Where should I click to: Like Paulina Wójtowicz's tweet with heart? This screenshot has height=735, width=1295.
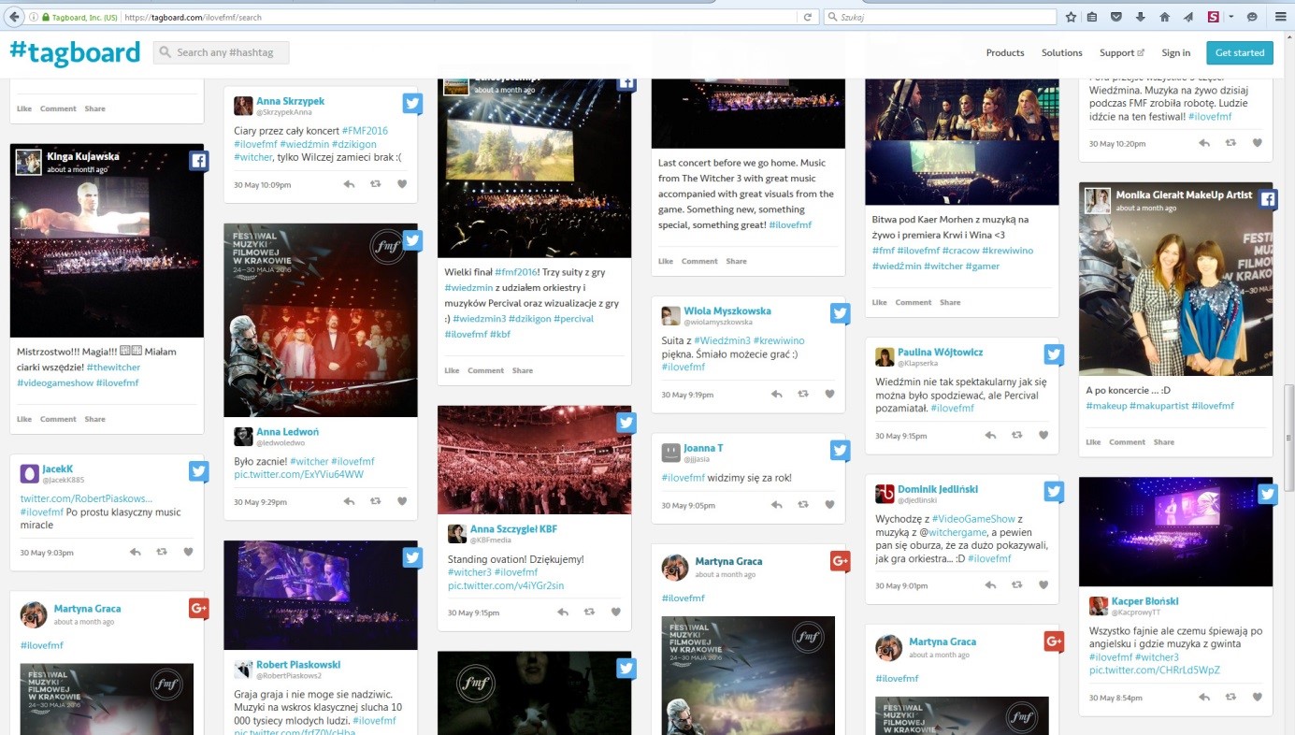[x=1043, y=436]
